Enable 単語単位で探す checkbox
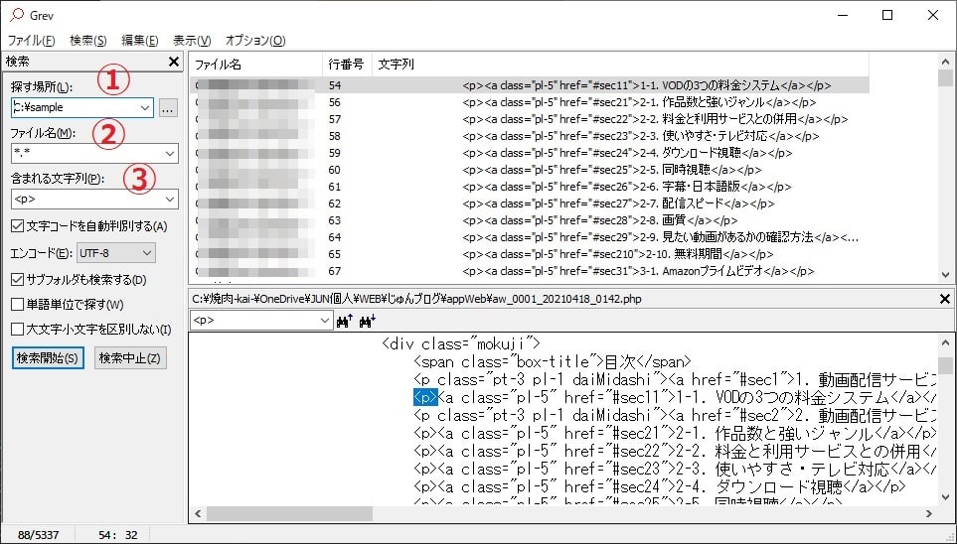 17,305
